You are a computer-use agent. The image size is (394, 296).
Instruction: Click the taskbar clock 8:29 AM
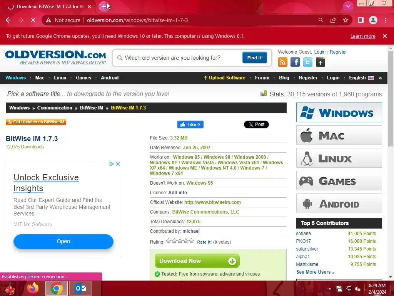point(377,286)
